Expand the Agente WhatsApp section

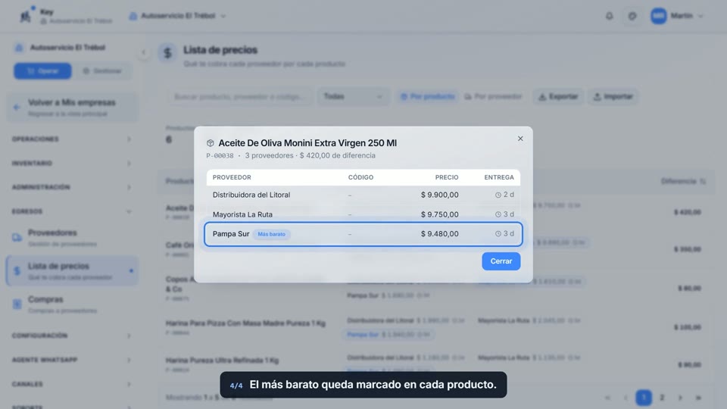click(x=71, y=360)
